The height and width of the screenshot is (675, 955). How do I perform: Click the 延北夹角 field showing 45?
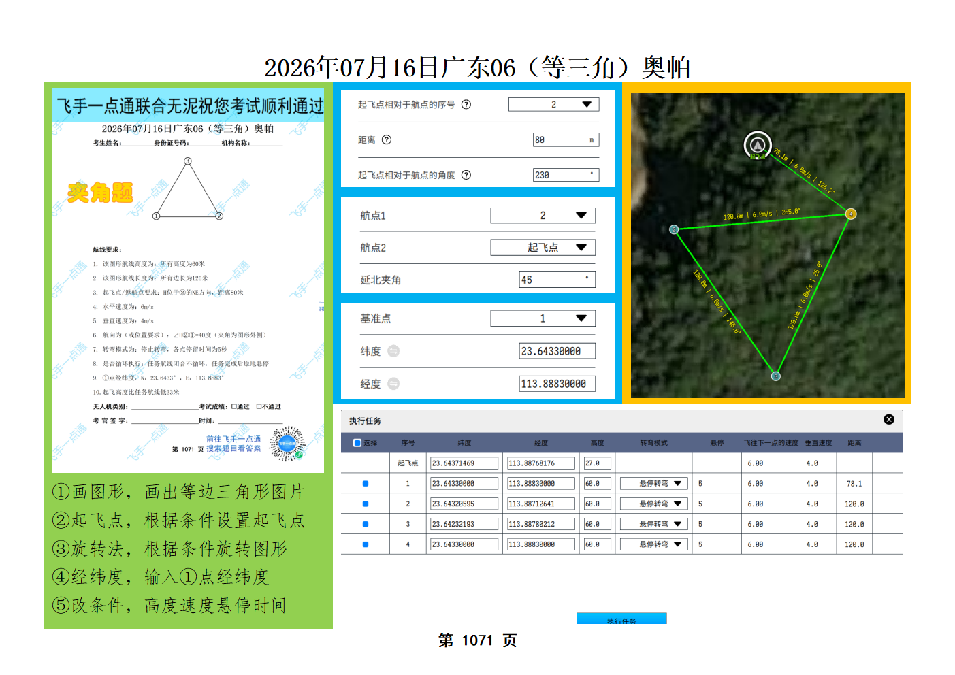[557, 280]
